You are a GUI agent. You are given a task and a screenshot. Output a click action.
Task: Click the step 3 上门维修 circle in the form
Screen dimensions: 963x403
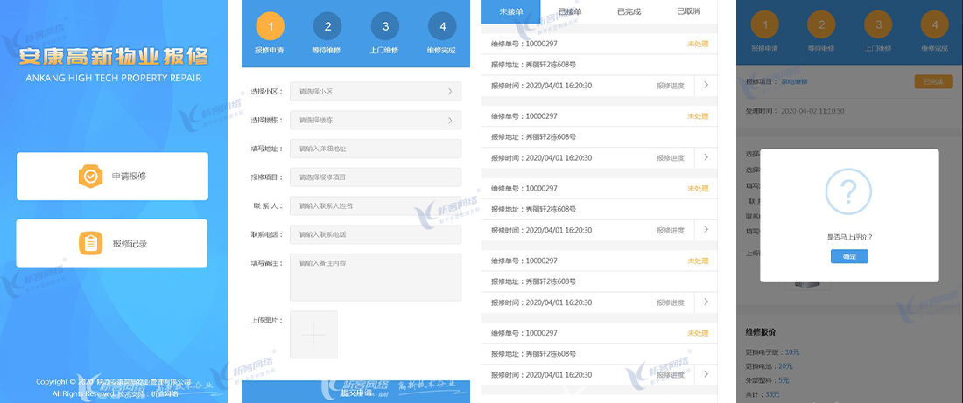[x=385, y=27]
